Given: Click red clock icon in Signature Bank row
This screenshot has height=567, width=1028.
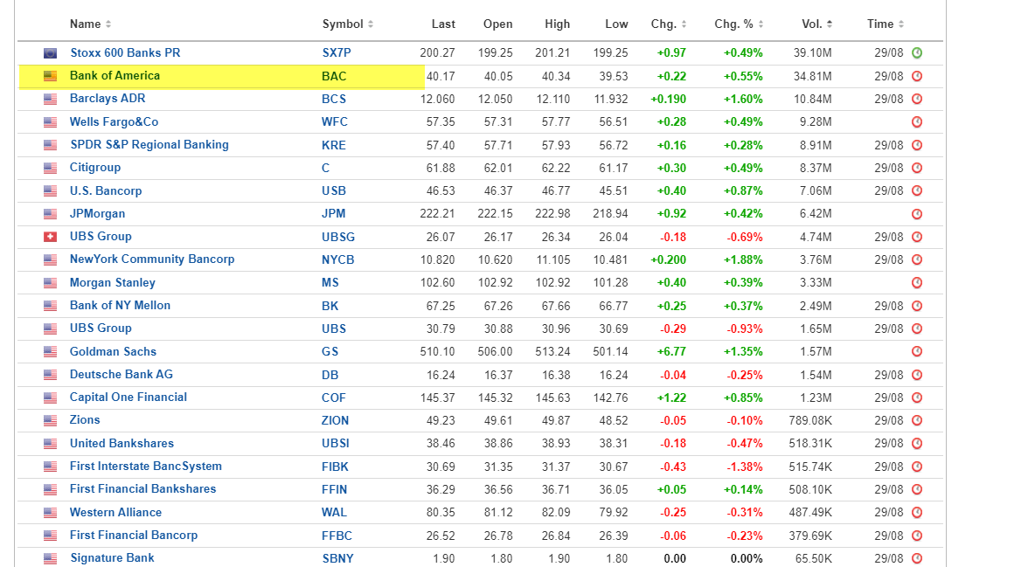Looking at the screenshot, I should [917, 558].
